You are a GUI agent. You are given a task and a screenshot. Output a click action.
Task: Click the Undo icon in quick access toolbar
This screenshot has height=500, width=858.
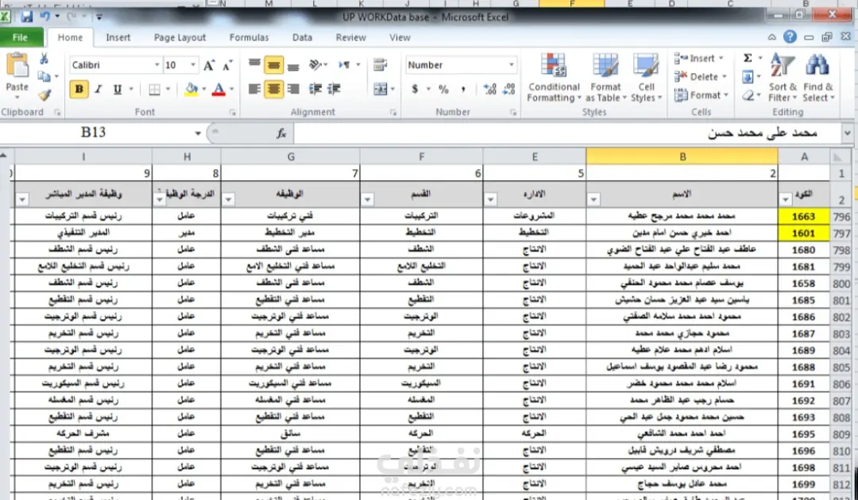[x=45, y=17]
